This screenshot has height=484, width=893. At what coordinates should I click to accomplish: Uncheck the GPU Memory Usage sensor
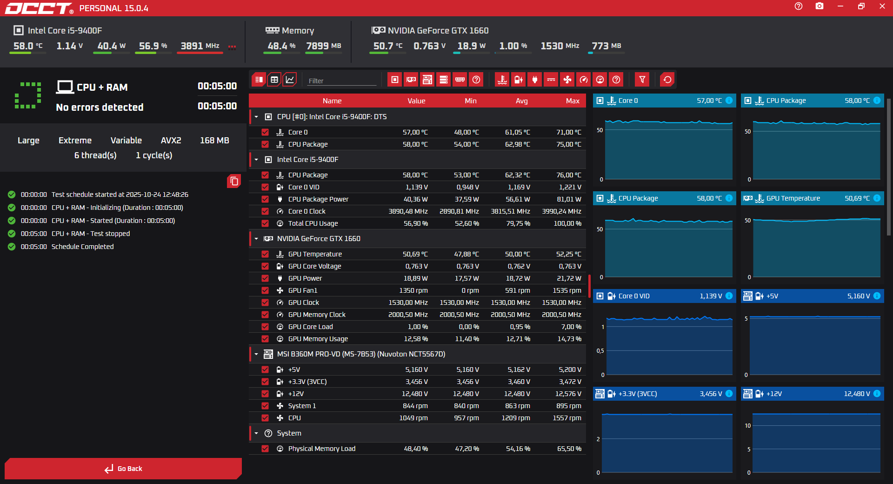(265, 339)
